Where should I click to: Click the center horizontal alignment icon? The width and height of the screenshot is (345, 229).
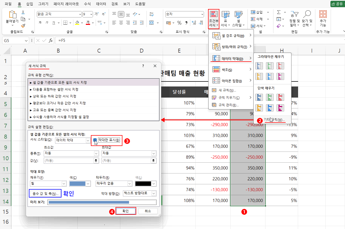(121, 22)
